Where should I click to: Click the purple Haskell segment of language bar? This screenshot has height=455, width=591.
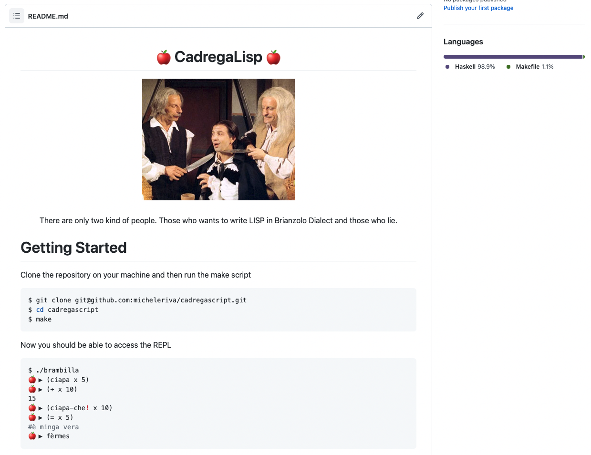pos(513,57)
